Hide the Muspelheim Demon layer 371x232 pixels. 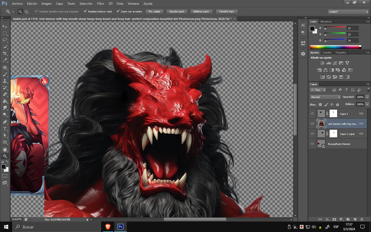[x=312, y=144]
